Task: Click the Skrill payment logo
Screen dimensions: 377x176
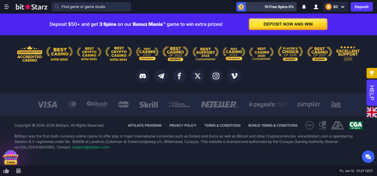Action: (149, 104)
